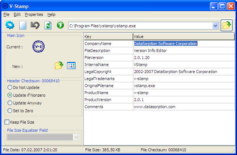Browse for new main icon via folder icon
The image size is (237, 155).
pos(59,66)
